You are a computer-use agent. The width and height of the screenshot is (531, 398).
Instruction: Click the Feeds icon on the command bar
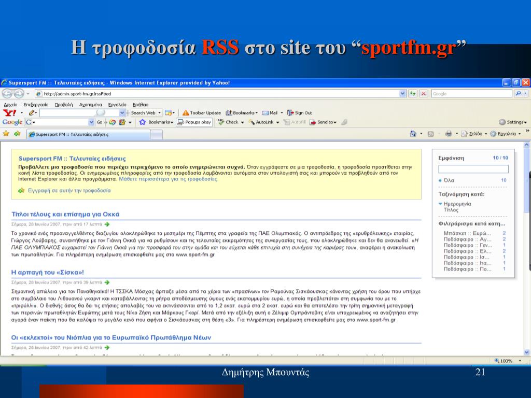[430, 134]
